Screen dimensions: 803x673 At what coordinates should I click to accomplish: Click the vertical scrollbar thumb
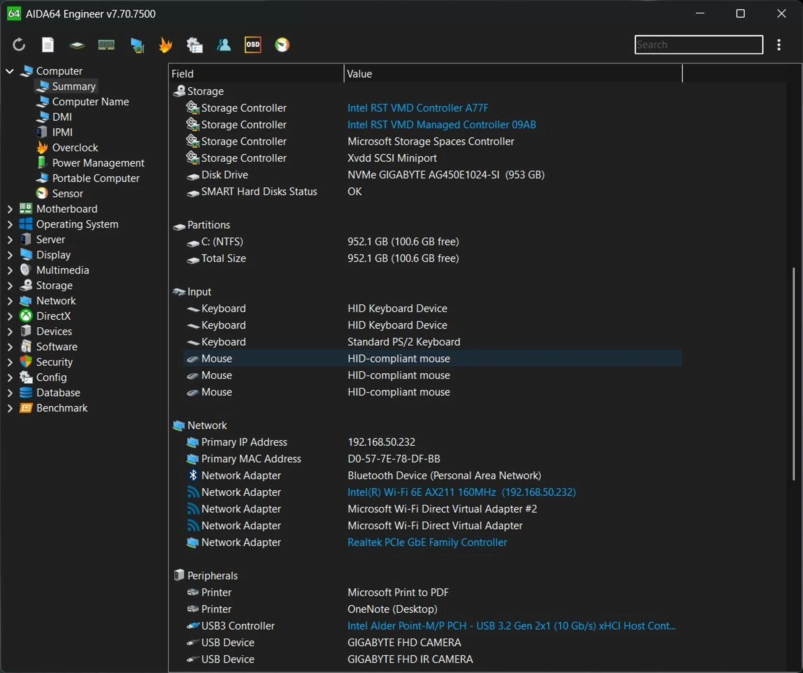(793, 373)
